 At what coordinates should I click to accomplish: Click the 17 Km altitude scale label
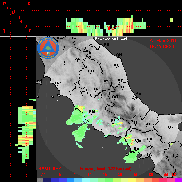tap(4, 4)
